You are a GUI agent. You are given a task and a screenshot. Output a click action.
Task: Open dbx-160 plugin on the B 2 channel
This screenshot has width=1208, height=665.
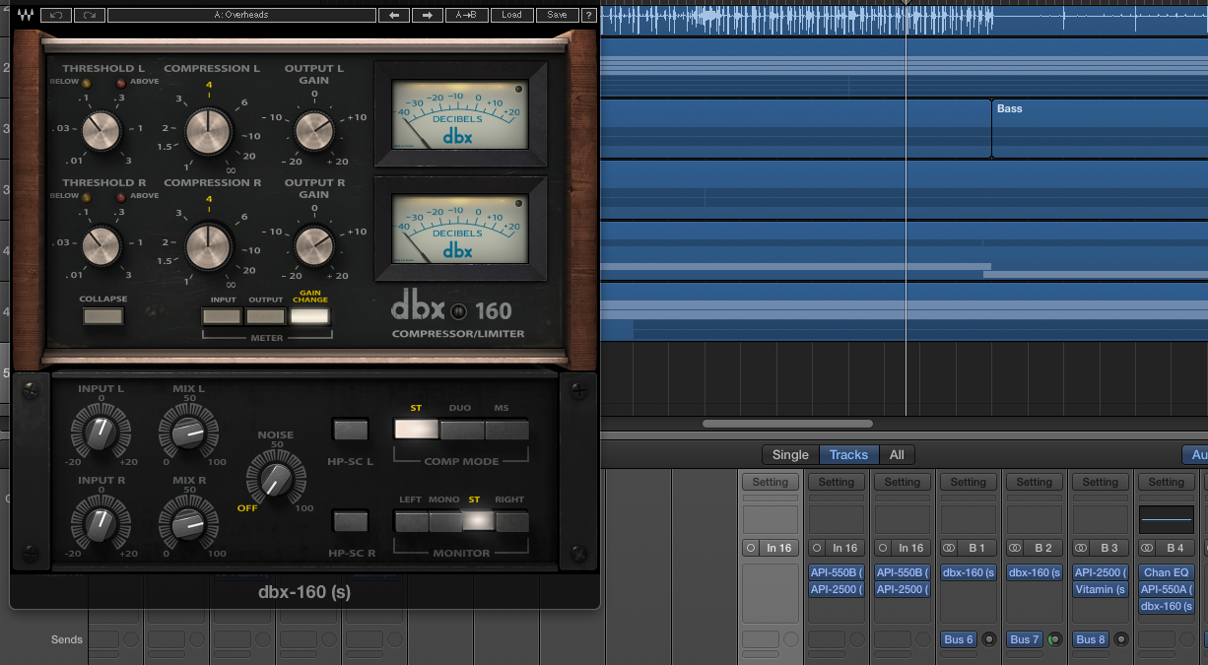click(1034, 572)
